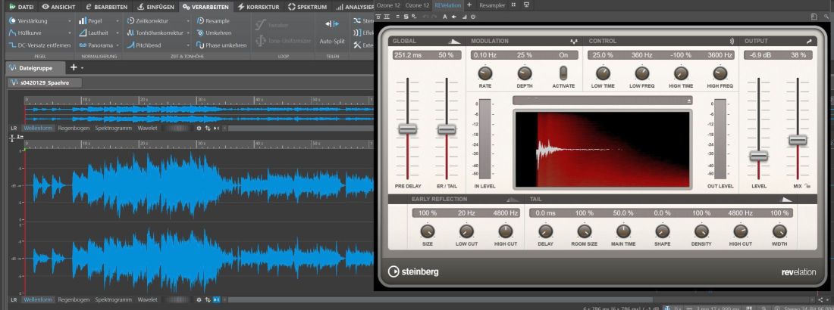834x310 pixels.
Task: Open the Pegel dropdown arrow
Action: (117, 21)
